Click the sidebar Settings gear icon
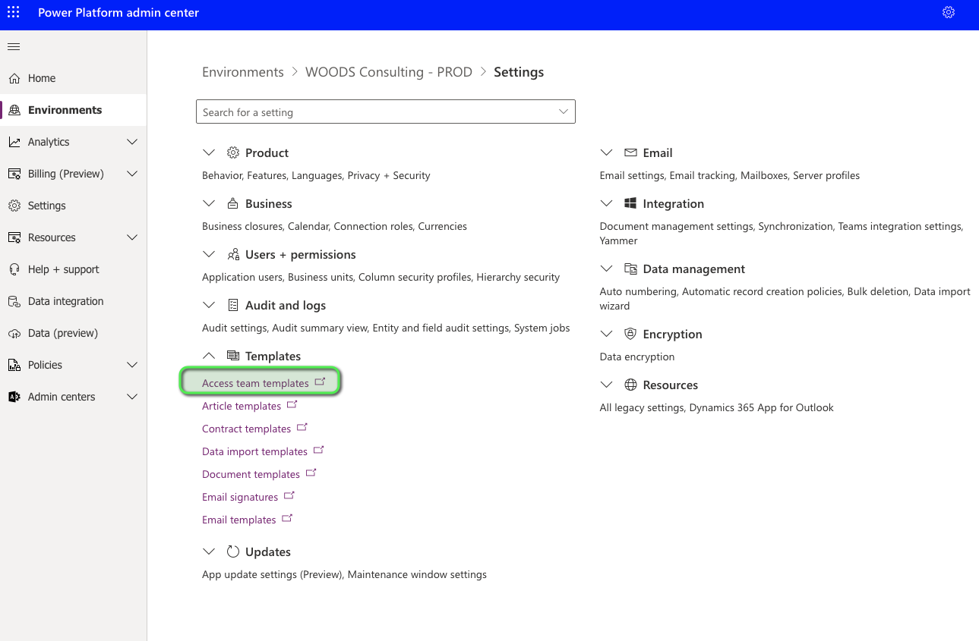The height and width of the screenshot is (641, 979). pos(14,206)
